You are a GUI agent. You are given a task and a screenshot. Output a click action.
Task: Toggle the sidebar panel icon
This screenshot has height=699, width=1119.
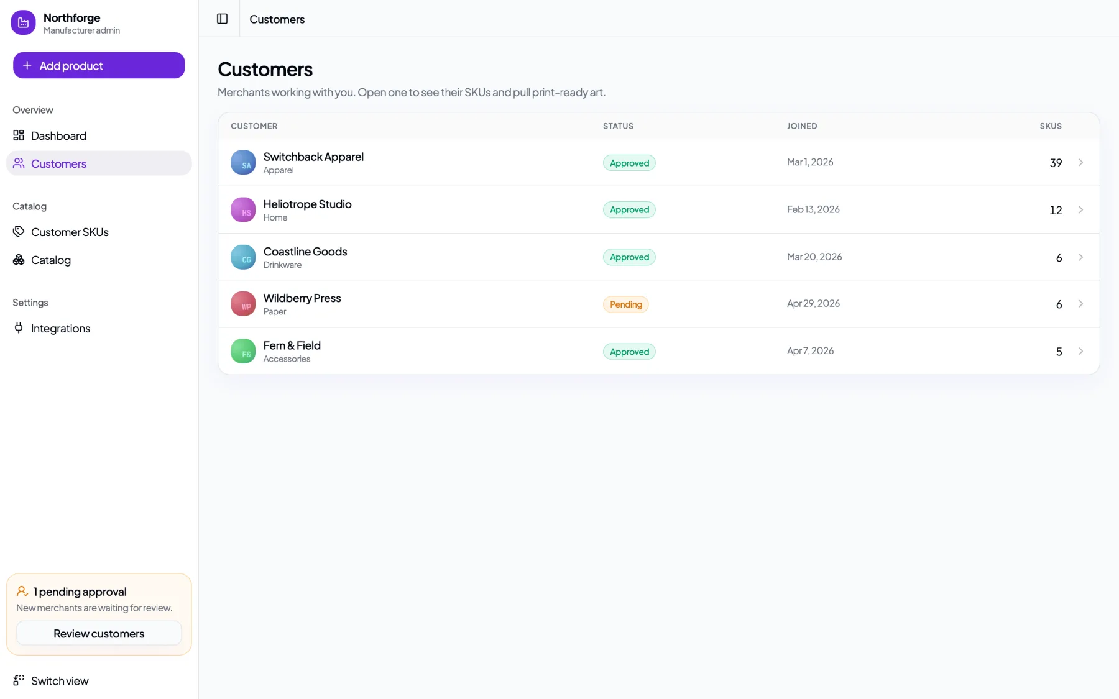coord(222,19)
